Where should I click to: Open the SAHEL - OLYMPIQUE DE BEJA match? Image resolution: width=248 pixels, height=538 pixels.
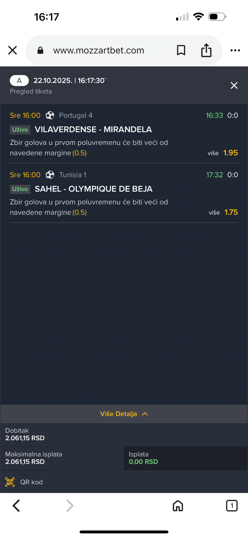pyautogui.click(x=94, y=189)
